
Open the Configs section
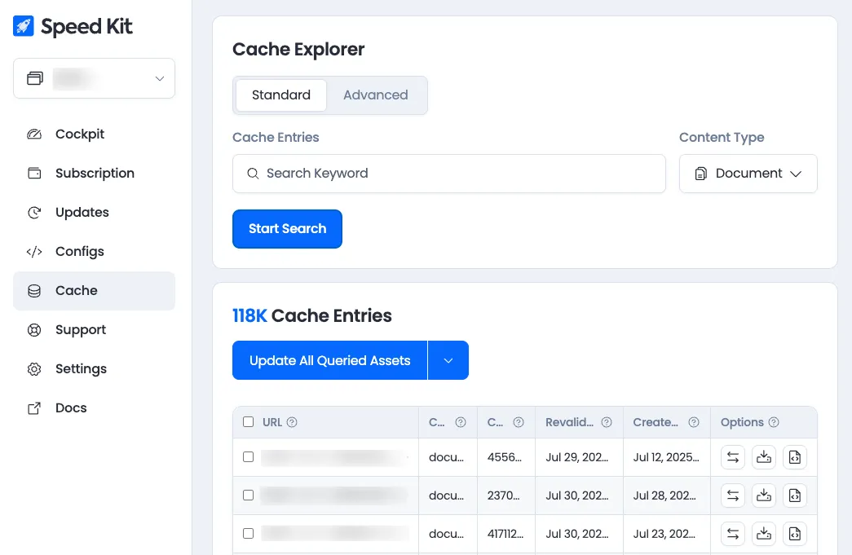point(94,252)
